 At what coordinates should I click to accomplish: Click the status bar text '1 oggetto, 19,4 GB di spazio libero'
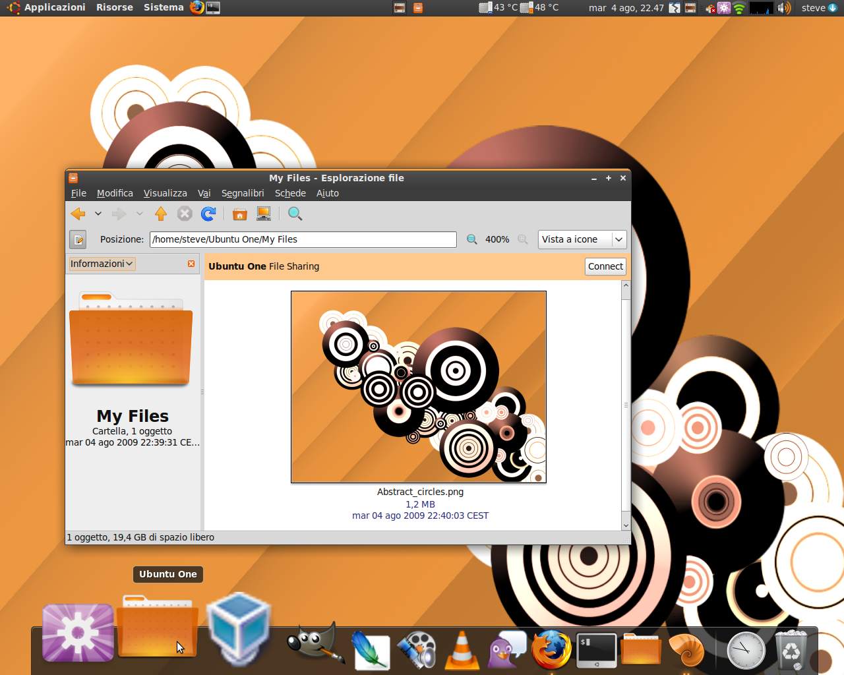click(140, 537)
